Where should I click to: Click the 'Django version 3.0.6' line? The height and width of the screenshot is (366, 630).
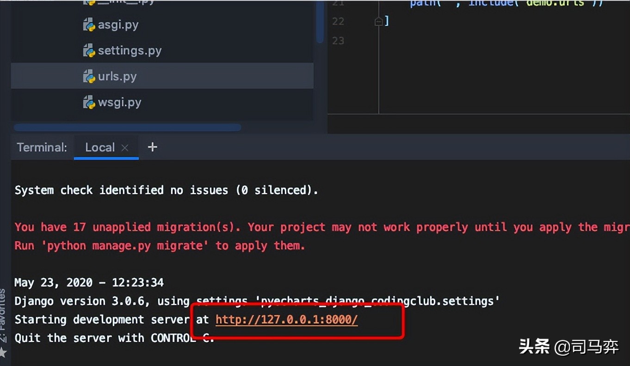(x=257, y=301)
